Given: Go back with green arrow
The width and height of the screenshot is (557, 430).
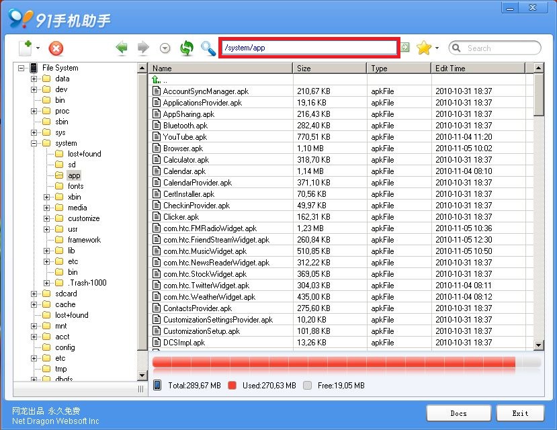Looking at the screenshot, I should coord(122,48).
